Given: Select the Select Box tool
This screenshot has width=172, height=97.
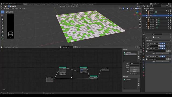Looking at the screenshot, I should pos(2,12).
